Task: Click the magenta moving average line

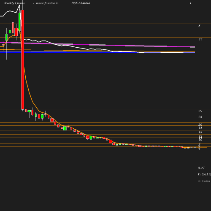Action: pos(97,45)
